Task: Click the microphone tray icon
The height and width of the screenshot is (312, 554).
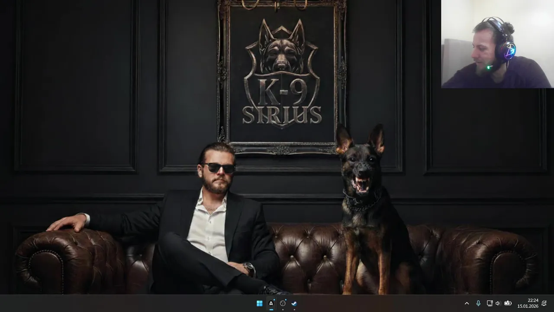Action: [x=478, y=303]
